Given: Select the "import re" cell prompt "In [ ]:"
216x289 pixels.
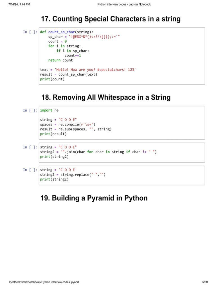Looking at the screenshot, I should pos(30,110).
